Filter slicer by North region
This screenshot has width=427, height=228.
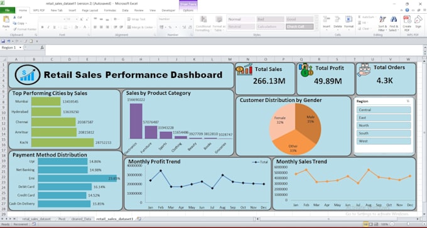(384, 126)
